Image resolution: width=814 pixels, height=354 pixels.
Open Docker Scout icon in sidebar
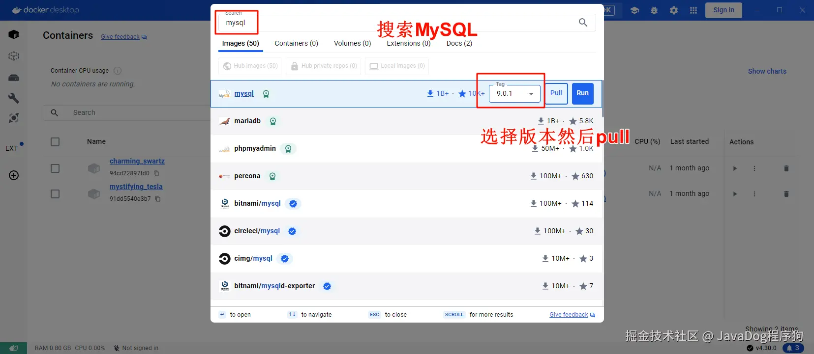click(14, 118)
